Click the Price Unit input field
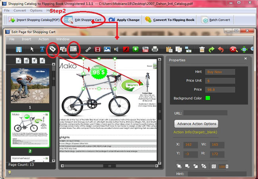Image resolution: width=258 pixels, height=179 pixels. coord(220,81)
